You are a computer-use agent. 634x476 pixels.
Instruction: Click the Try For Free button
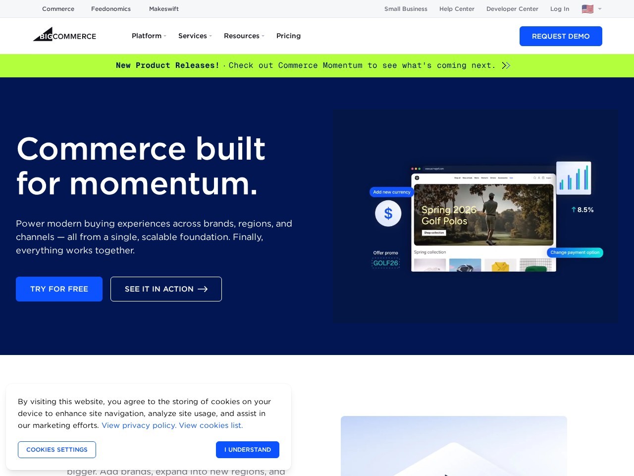(x=59, y=289)
